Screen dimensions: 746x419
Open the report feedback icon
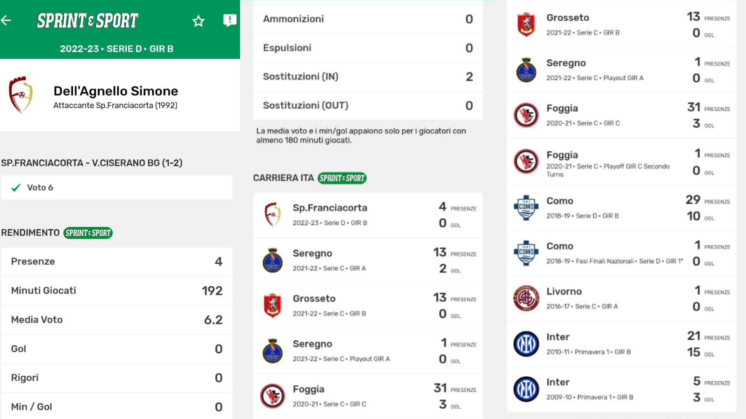pos(230,20)
